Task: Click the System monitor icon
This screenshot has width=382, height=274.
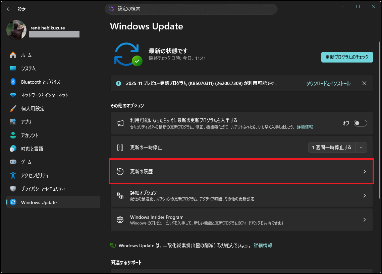Action: tap(13, 68)
